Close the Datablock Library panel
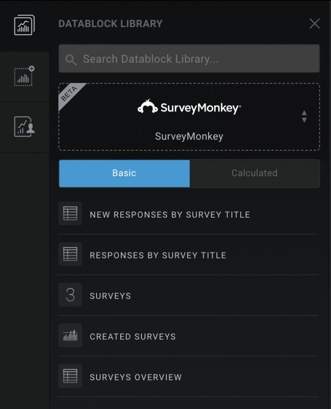Screen dimensions: 331x409 [x=315, y=24]
